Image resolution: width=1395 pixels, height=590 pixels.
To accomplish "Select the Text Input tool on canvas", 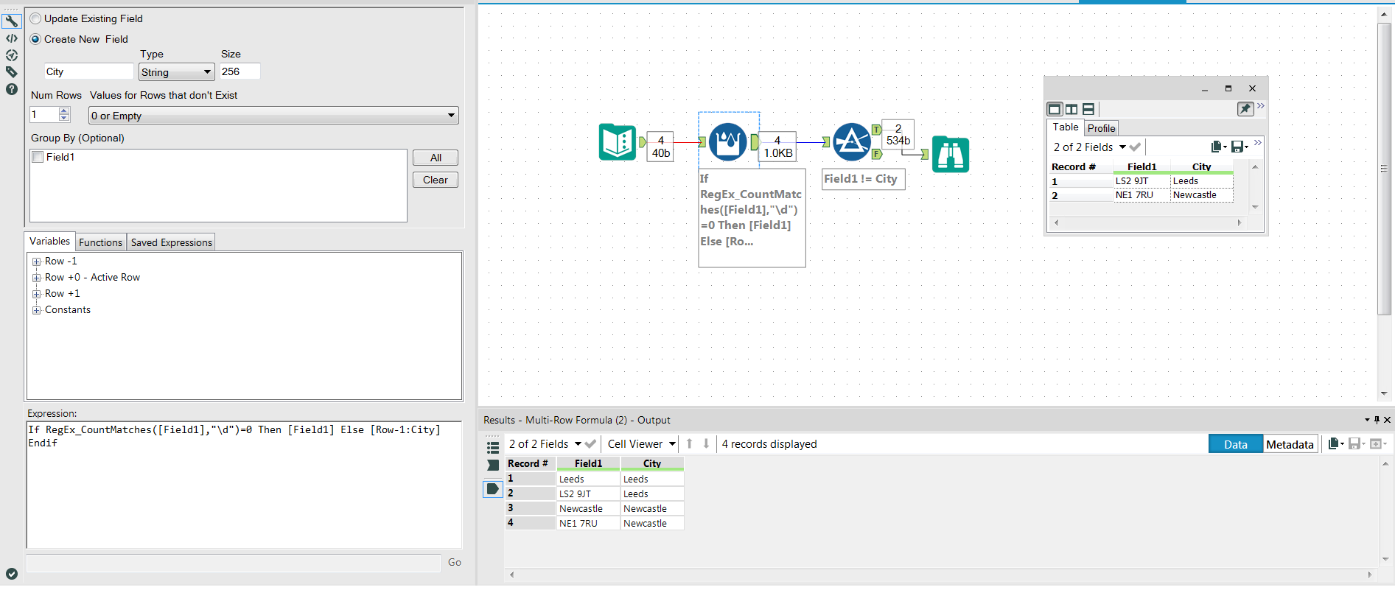I will click(617, 141).
